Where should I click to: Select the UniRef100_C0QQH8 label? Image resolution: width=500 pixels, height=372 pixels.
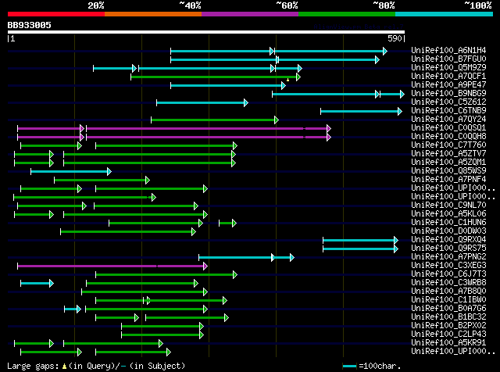(x=448, y=137)
